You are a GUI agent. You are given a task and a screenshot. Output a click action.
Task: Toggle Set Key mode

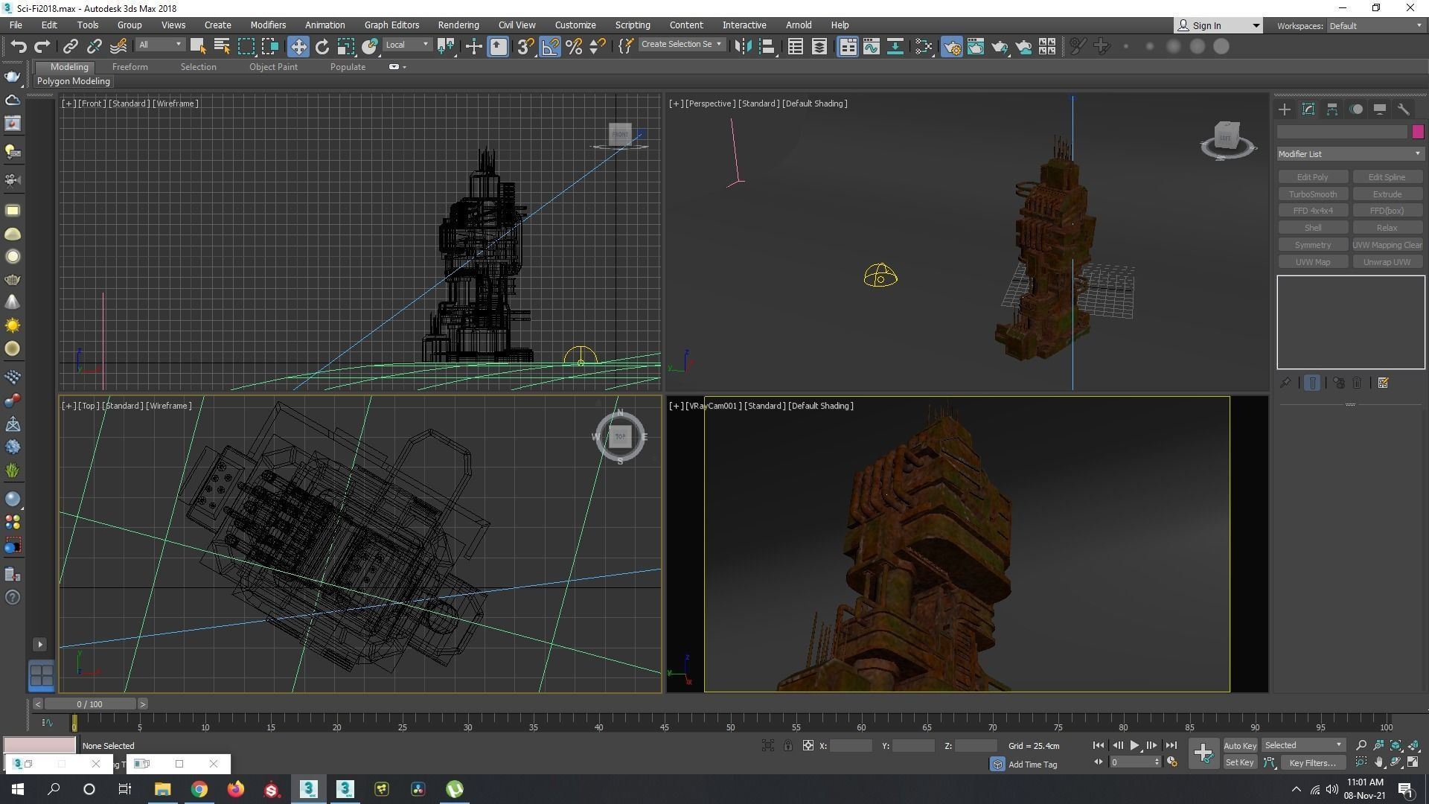point(1240,762)
